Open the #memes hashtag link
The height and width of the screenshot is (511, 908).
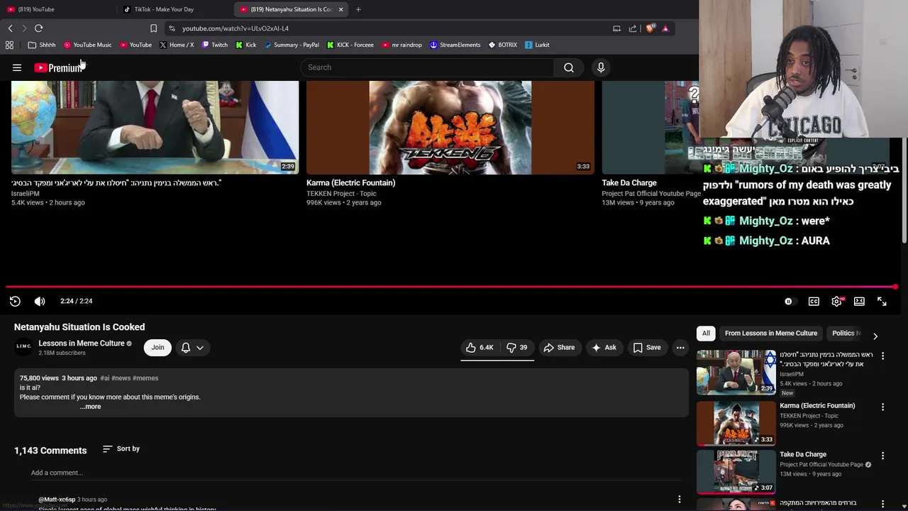point(145,378)
